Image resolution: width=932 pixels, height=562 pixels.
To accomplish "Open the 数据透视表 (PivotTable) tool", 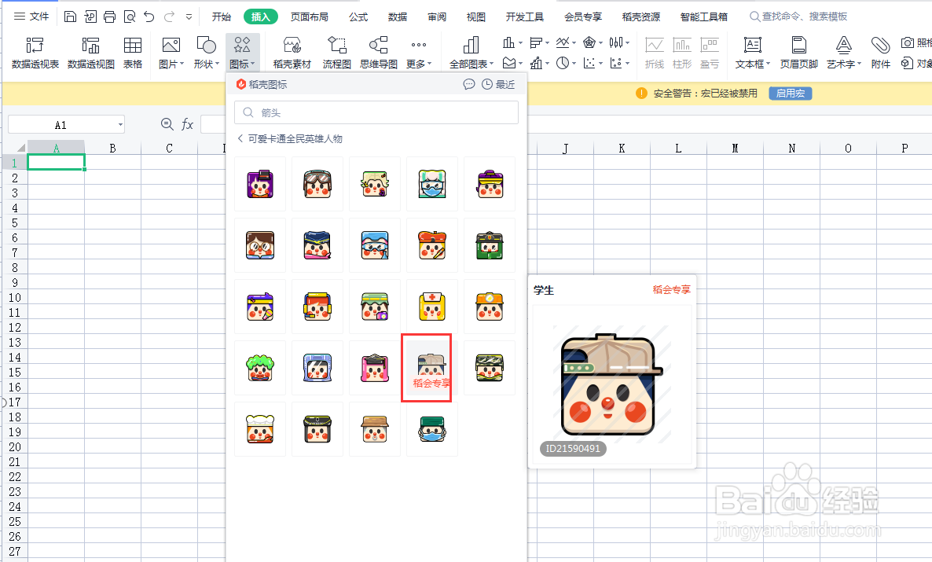I will (34, 52).
